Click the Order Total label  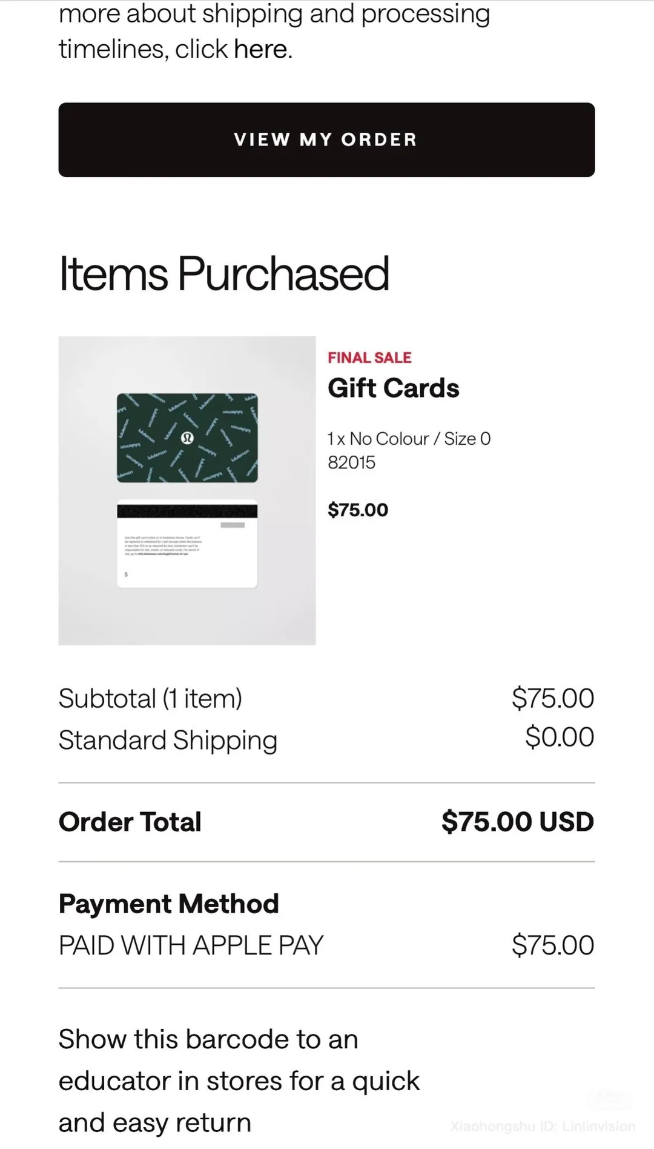tap(130, 822)
